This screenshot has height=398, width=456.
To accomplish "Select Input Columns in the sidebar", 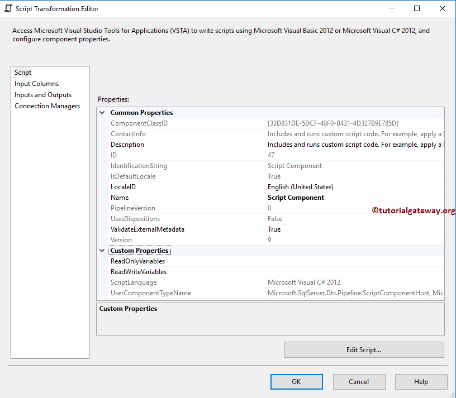I will point(36,83).
